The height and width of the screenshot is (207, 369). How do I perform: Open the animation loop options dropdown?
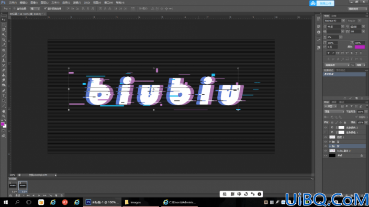pos(20,195)
